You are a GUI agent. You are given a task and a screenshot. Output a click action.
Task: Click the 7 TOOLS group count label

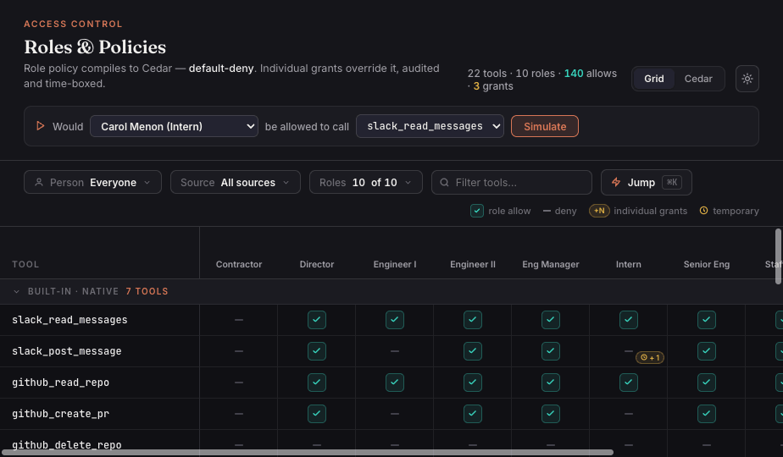pyautogui.click(x=147, y=291)
